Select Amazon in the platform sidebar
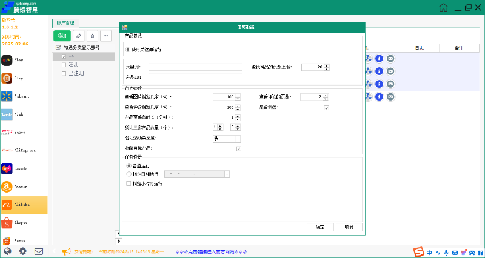Screen dimensions: 485x258 coord(24,187)
